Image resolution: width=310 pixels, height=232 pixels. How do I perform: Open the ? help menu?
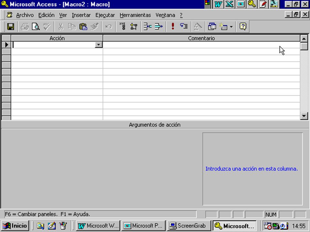point(181,15)
